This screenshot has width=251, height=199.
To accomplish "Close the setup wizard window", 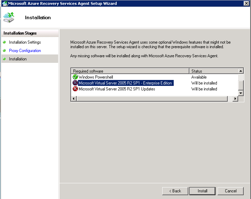I will tap(246, 3).
